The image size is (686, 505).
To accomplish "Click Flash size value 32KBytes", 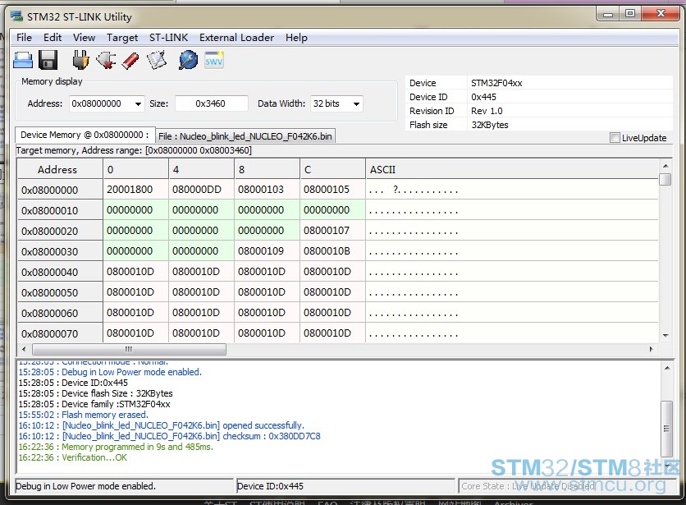I will pos(490,126).
